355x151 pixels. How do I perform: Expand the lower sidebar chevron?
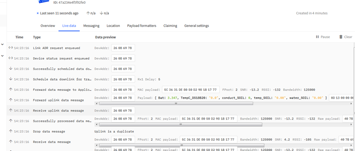[x=2, y=56]
